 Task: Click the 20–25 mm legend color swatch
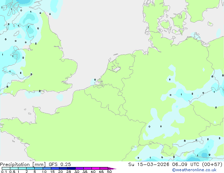63,168
